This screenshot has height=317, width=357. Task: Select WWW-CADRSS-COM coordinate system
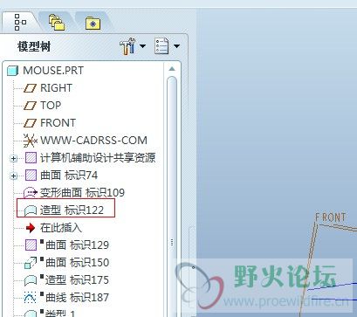click(x=93, y=141)
